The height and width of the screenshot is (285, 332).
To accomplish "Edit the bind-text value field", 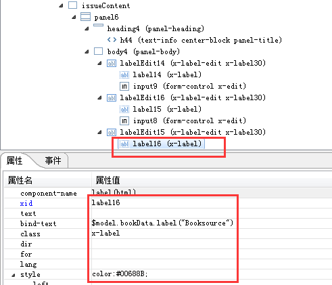I will [212, 223].
